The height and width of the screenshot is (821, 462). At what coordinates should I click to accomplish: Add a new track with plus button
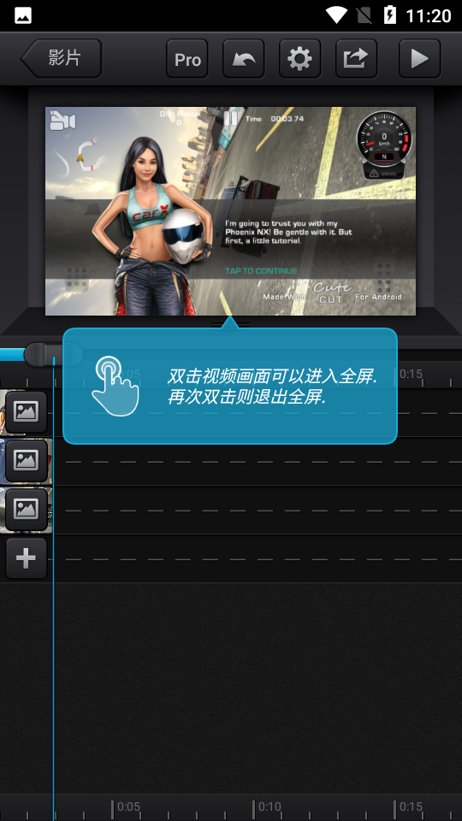coord(27,558)
